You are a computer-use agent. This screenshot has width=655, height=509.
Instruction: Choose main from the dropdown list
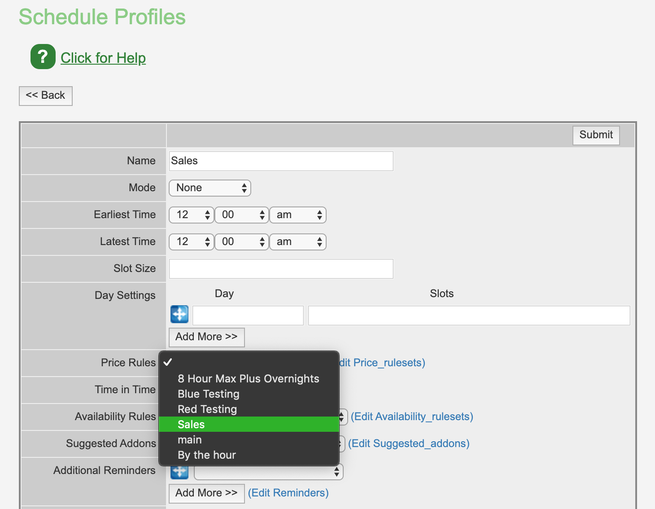pyautogui.click(x=249, y=440)
